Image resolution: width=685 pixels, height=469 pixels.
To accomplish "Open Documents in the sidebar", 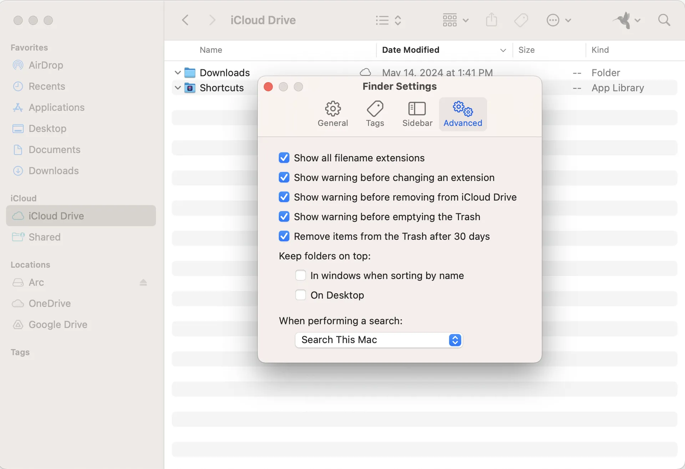I will (x=81, y=149).
